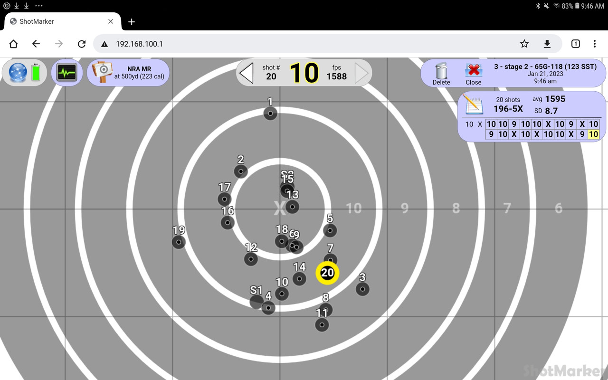Step to the previous shot with left arrow
Viewport: 608px width, 380px height.
coord(247,72)
